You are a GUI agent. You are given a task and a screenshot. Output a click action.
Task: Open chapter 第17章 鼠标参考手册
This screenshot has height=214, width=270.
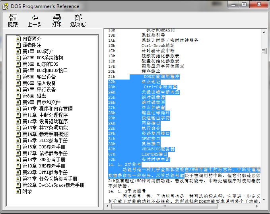pyautogui.click(x=45, y=154)
